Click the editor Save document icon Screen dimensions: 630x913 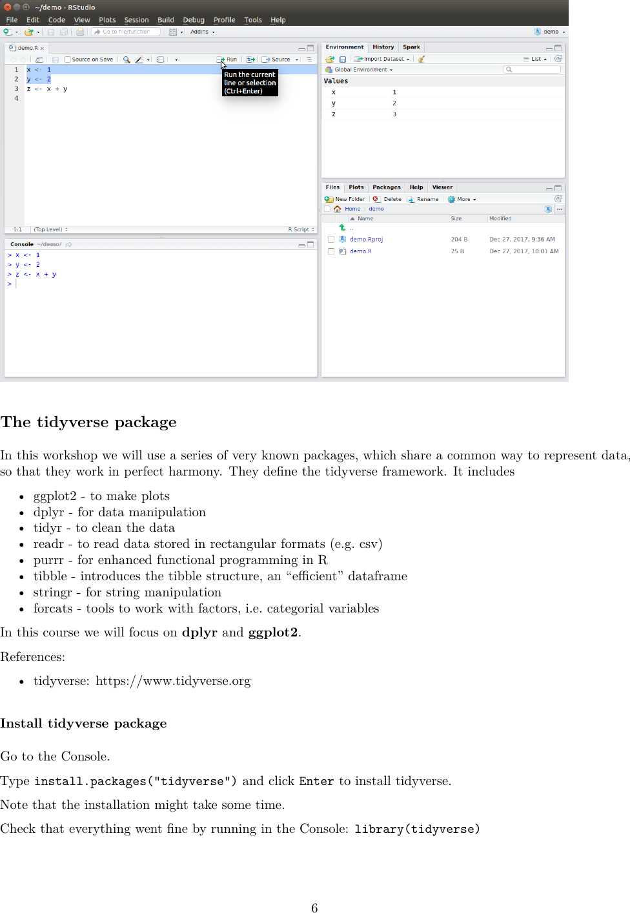56,59
